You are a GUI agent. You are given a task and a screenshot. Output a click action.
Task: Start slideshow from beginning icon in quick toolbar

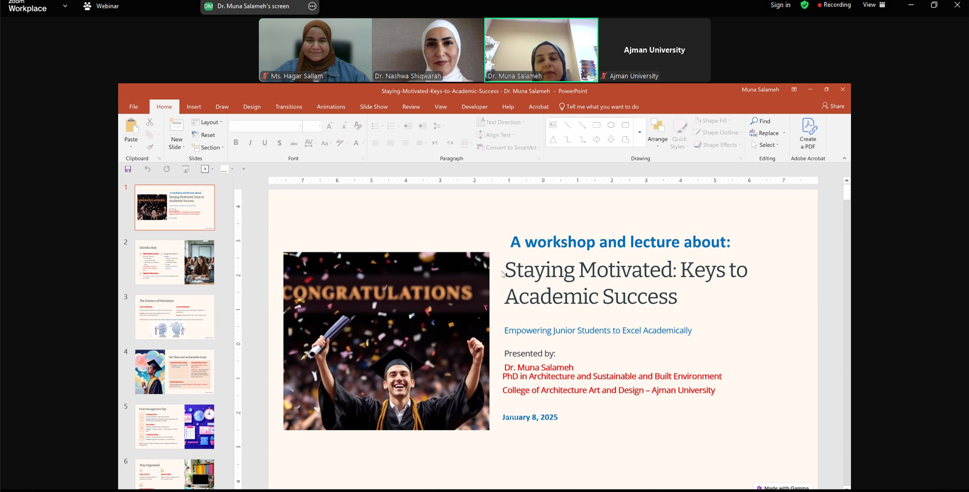click(186, 169)
